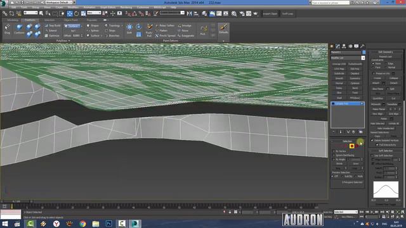406x228 pixels.
Task: Click the PolyDraw Optimize tool
Action: tap(52, 35)
